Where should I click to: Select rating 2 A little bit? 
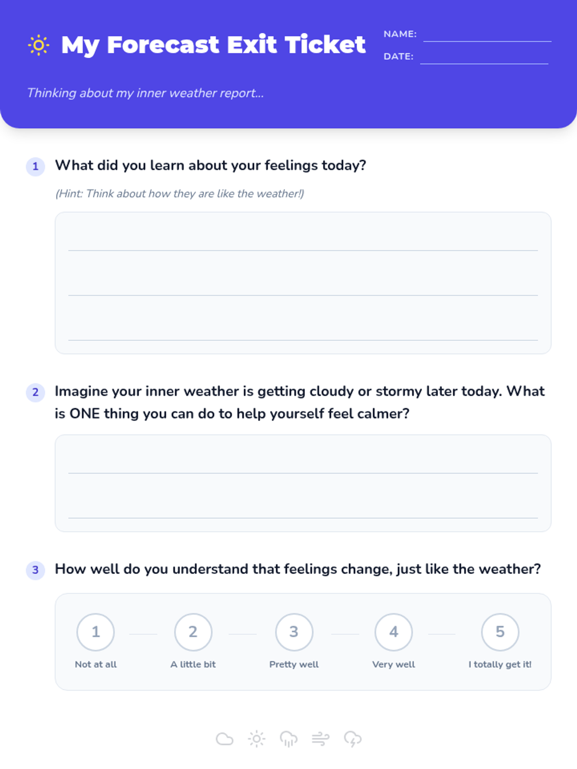(193, 632)
